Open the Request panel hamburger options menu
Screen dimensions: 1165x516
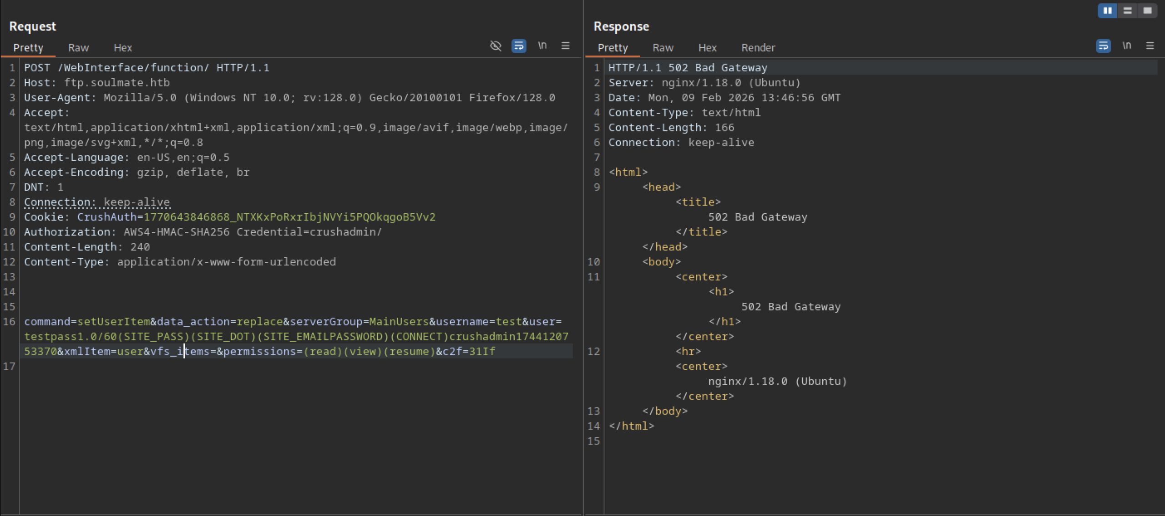[x=565, y=46]
